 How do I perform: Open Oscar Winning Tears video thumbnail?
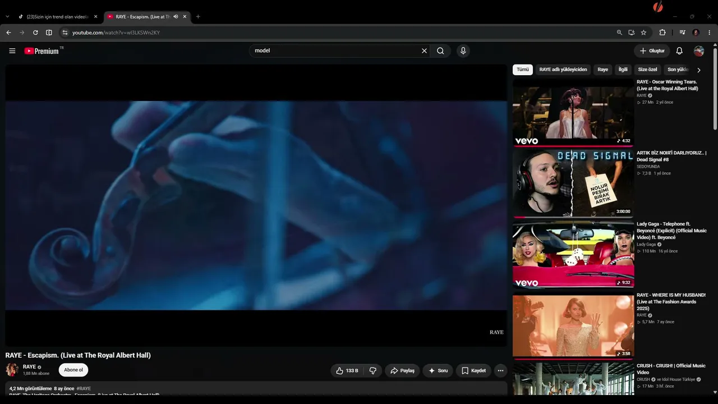[x=573, y=112]
